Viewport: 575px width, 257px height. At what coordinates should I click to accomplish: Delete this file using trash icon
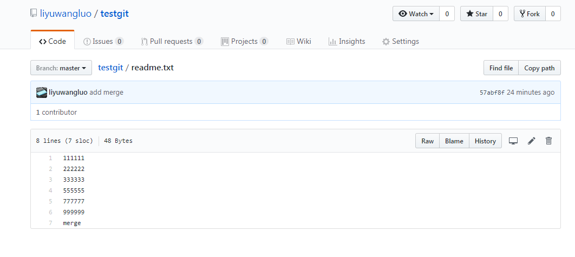click(548, 141)
